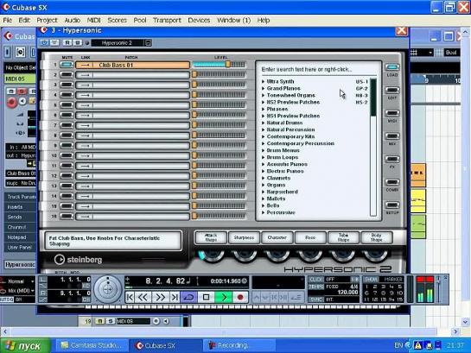
Task: Expand the Electric Pianos patch folder
Action: tap(263, 171)
